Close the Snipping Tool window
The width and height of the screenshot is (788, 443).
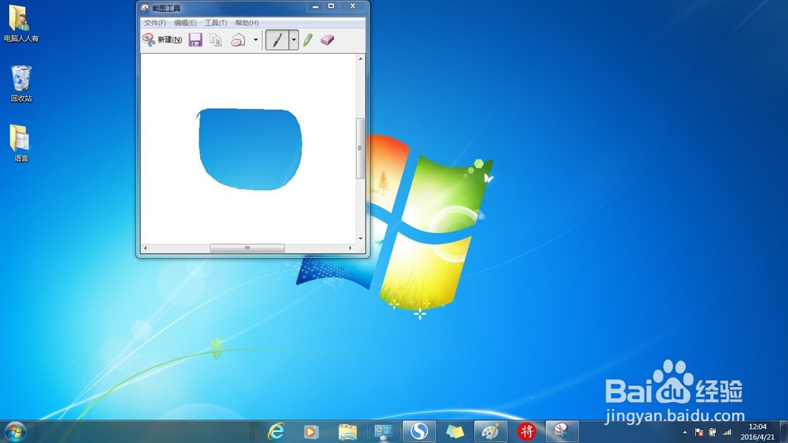pos(353,6)
